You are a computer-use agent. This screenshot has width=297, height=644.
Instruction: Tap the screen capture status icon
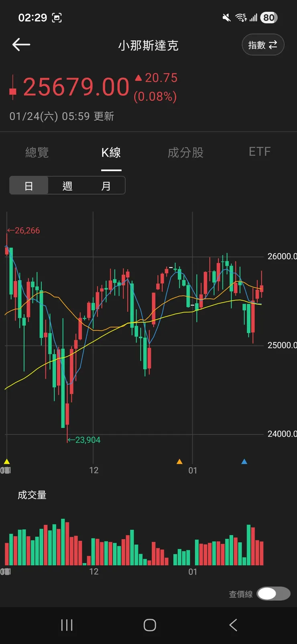(x=57, y=18)
